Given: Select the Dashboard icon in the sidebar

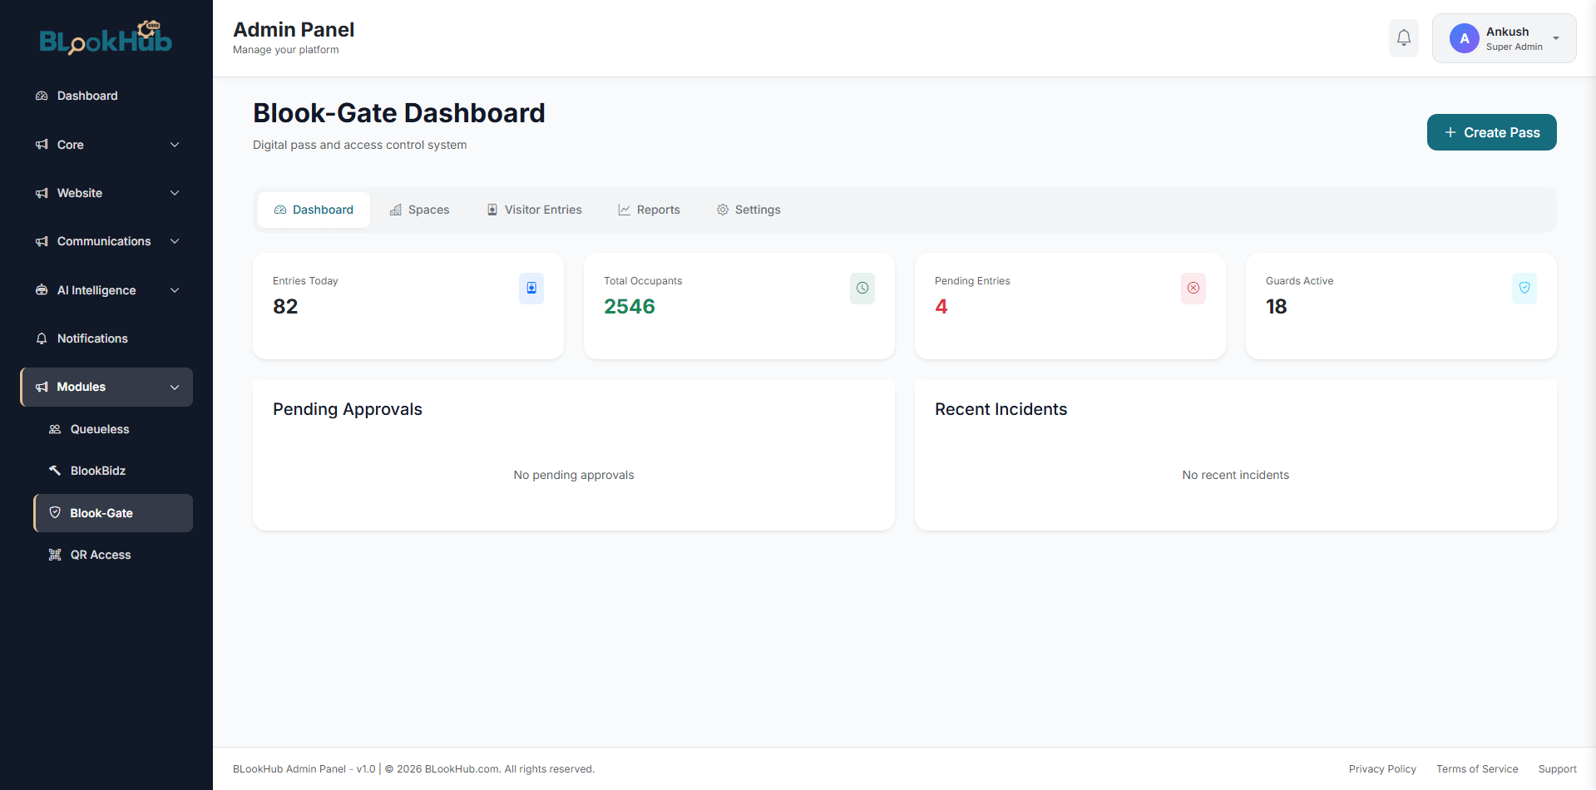Looking at the screenshot, I should pos(42,96).
